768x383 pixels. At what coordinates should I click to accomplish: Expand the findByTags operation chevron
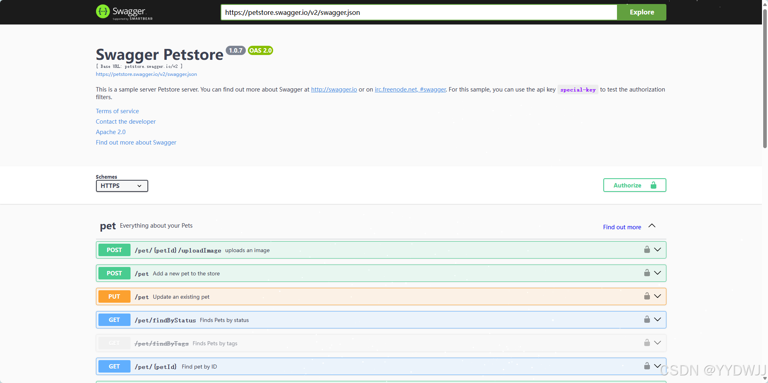point(658,343)
